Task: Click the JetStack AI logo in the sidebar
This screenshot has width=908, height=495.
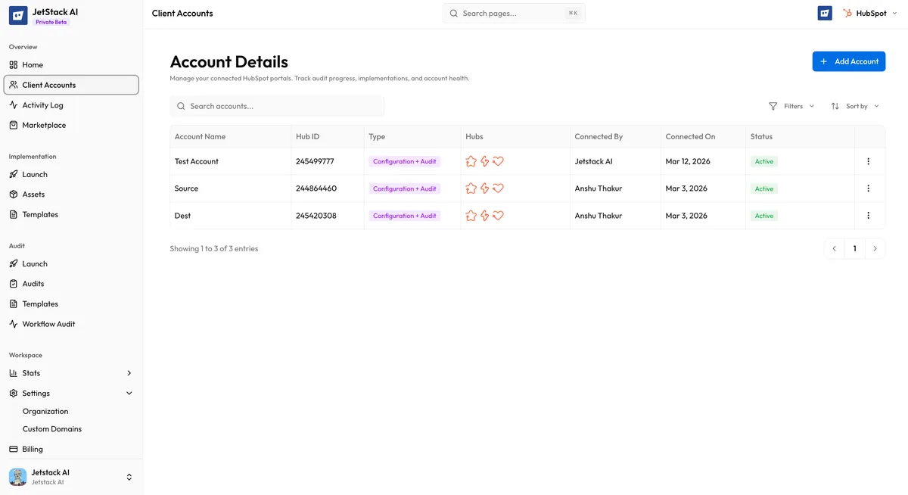Action: pos(17,15)
